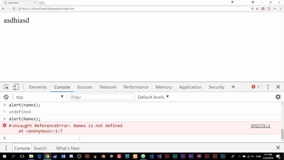The image size is (284, 160).
Task: Select the Console tab in DevTools
Action: 62,87
